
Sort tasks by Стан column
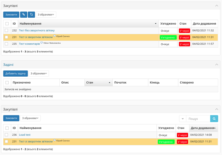(x=99, y=83)
